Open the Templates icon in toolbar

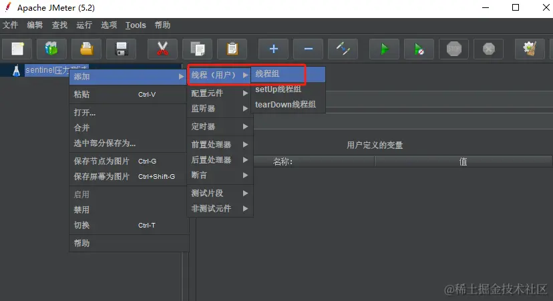tap(51, 49)
